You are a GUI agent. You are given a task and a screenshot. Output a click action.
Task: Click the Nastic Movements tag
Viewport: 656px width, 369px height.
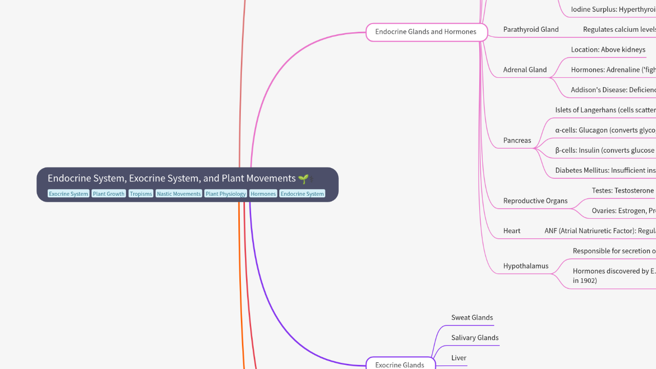coord(179,194)
